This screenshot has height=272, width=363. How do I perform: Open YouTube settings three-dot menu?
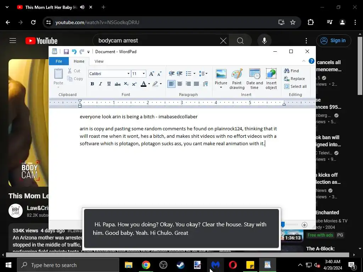coord(306,41)
